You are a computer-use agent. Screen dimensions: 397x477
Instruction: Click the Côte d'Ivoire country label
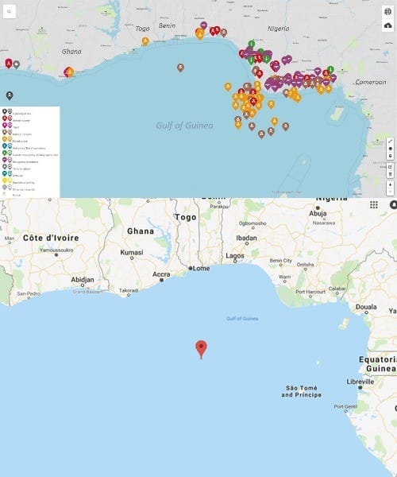(51, 238)
